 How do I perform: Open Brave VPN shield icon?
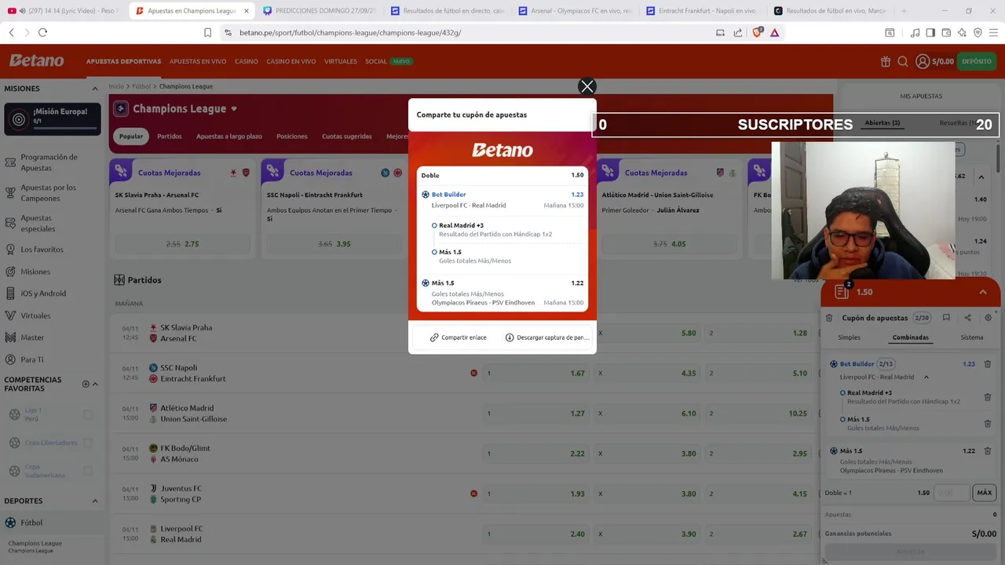(978, 32)
